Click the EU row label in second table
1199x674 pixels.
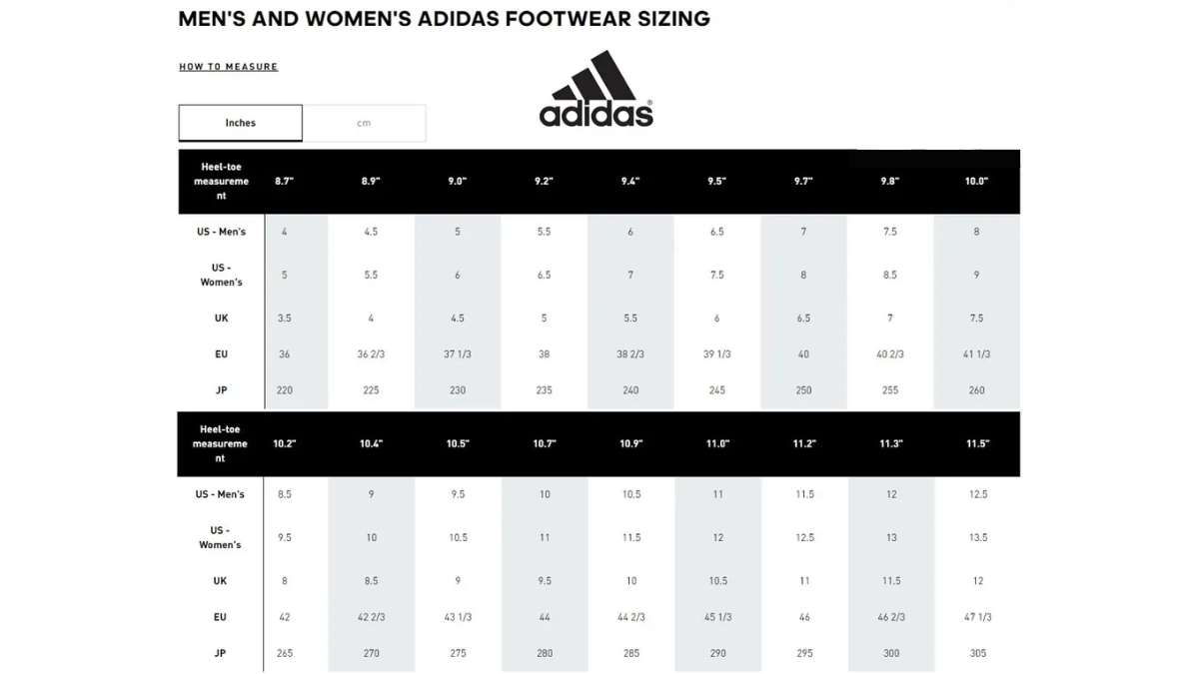coord(221,616)
